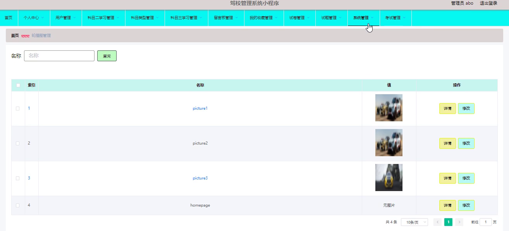Open the 10条/页 page size selector

click(x=414, y=222)
